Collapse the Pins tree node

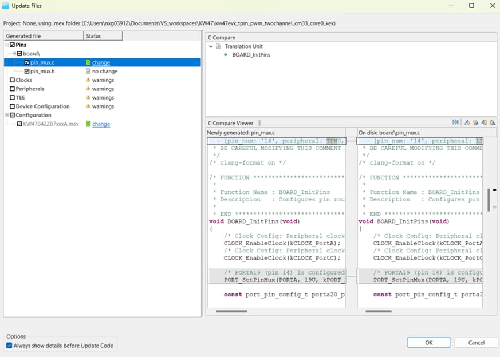tap(7, 45)
